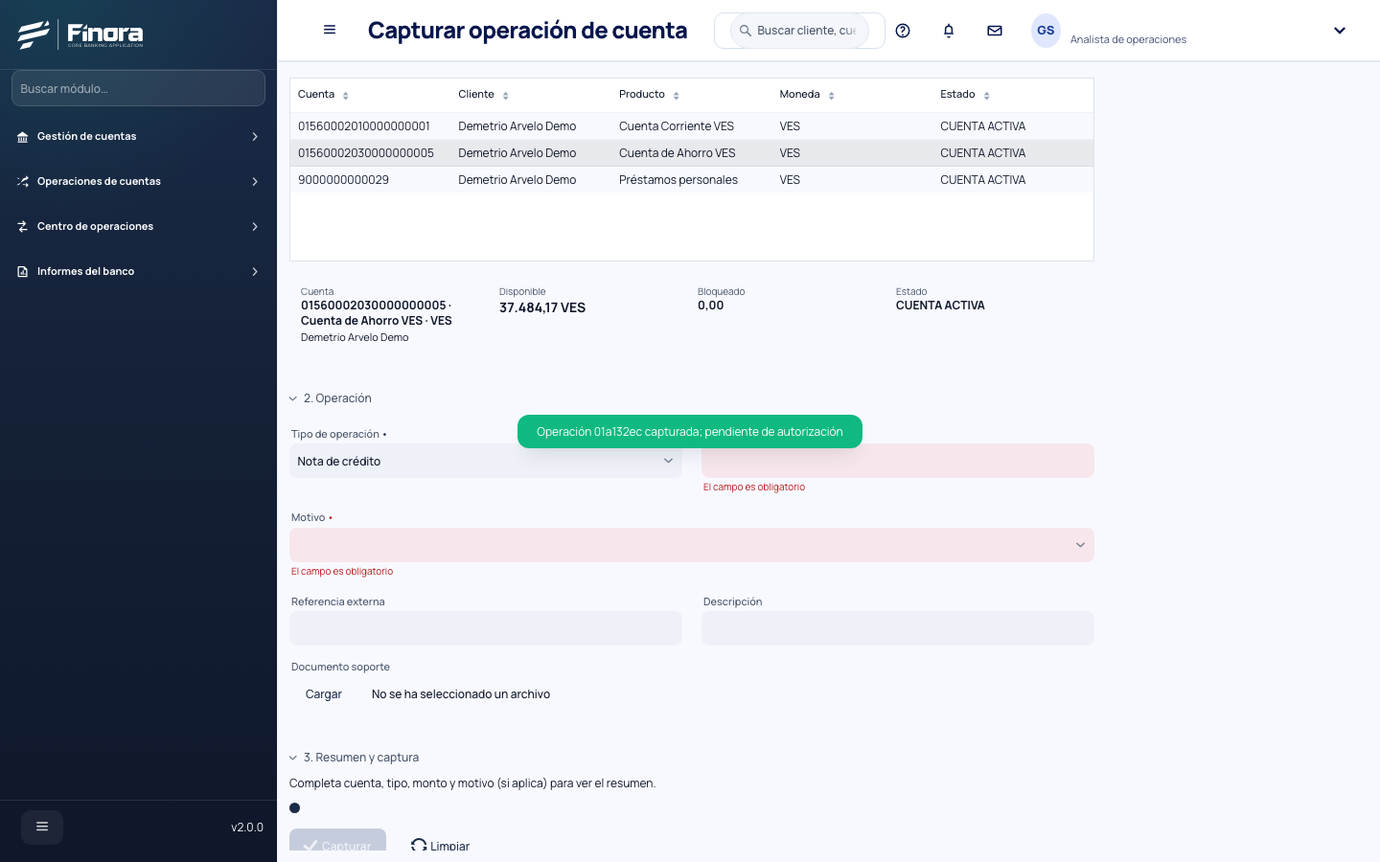1380x862 pixels.
Task: Open notifications bell icon
Action: point(949,31)
